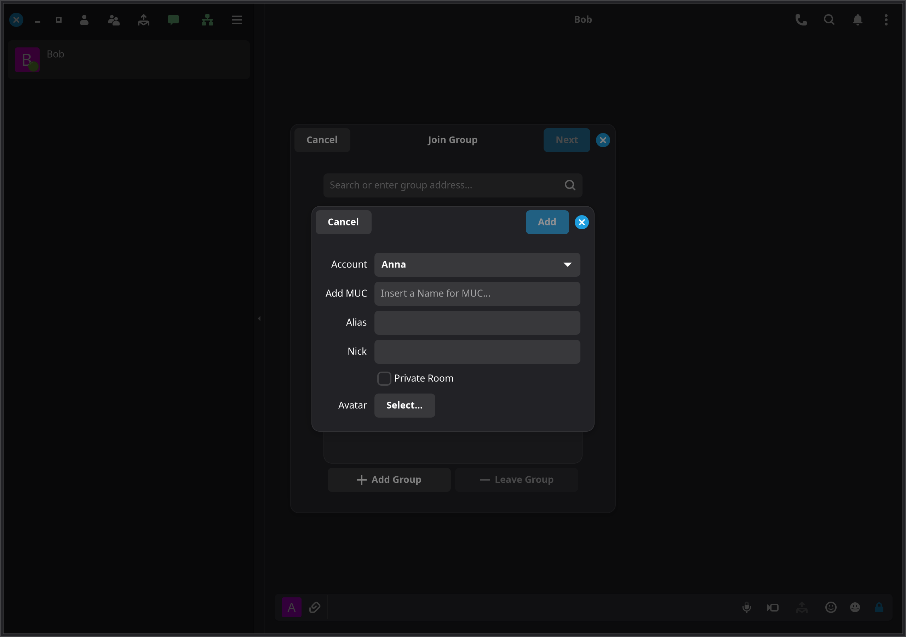Screen dimensions: 906x637
Task: Click the microphone voice message icon
Action: pyautogui.click(x=747, y=607)
